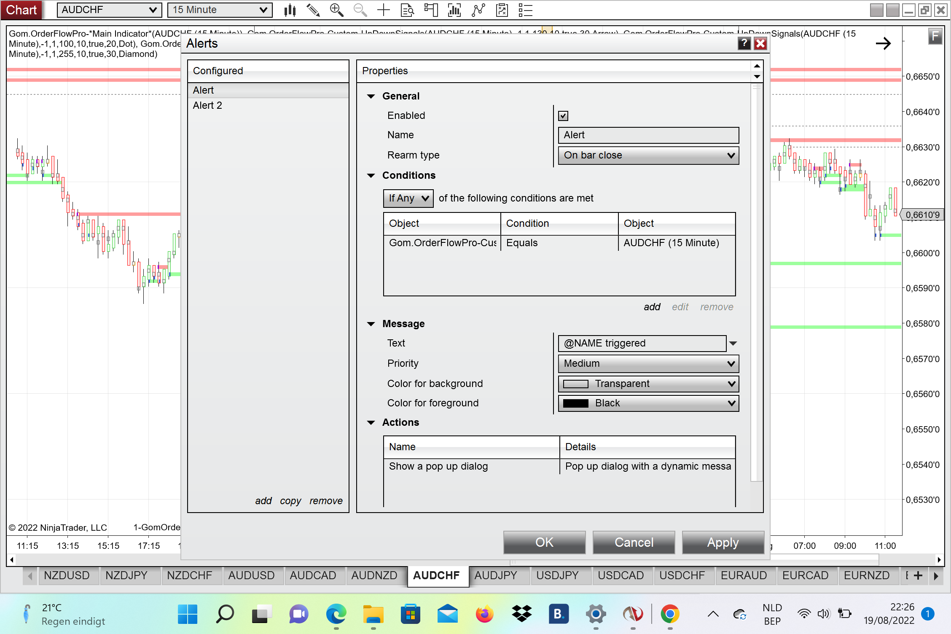Screen dimensions: 951x634
Task: Open the 15 Minute interval dropdown
Action: point(220,10)
